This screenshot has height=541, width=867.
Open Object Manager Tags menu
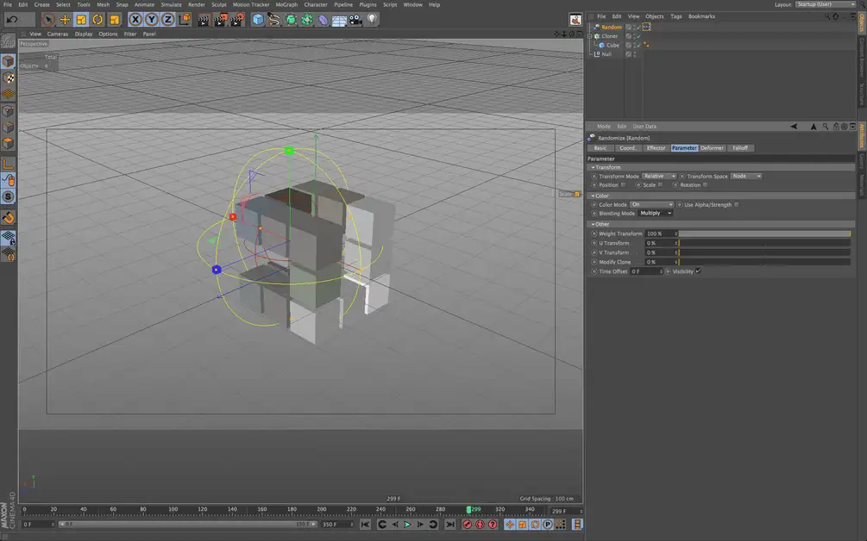click(675, 16)
